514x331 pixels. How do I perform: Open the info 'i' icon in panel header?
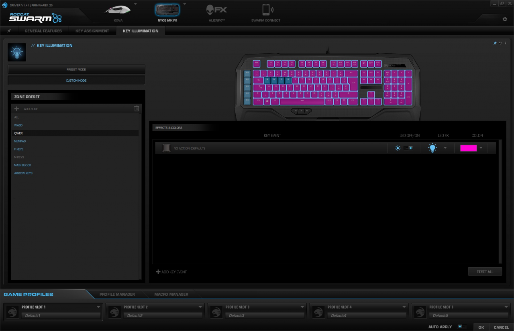(x=505, y=43)
